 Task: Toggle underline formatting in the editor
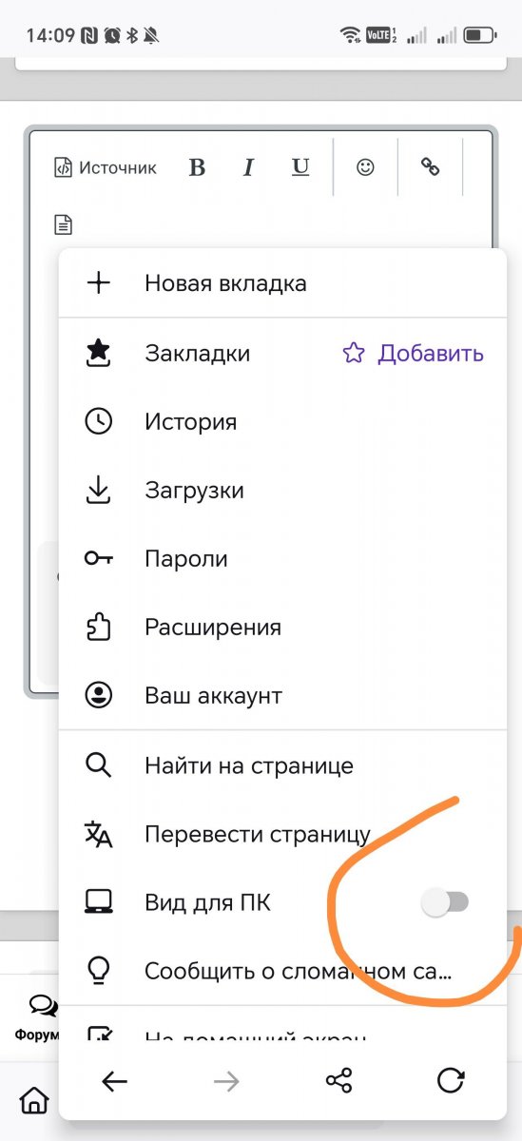300,168
